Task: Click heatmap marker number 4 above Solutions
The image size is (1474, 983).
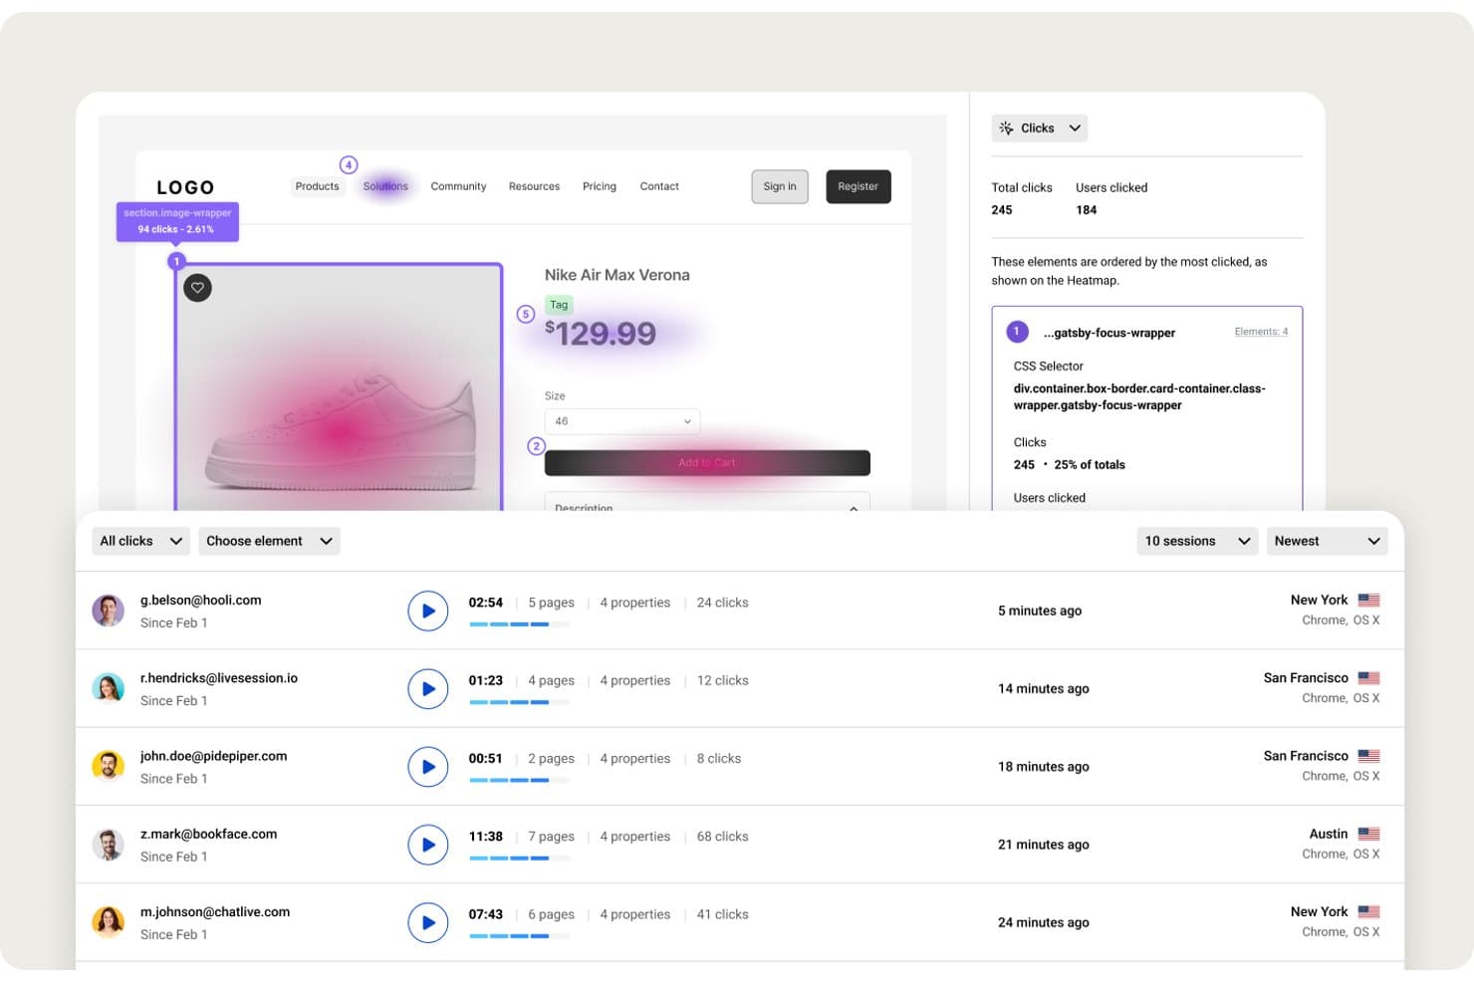Action: 349,165
